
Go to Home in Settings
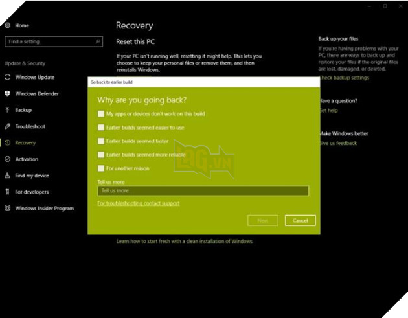coord(22,25)
